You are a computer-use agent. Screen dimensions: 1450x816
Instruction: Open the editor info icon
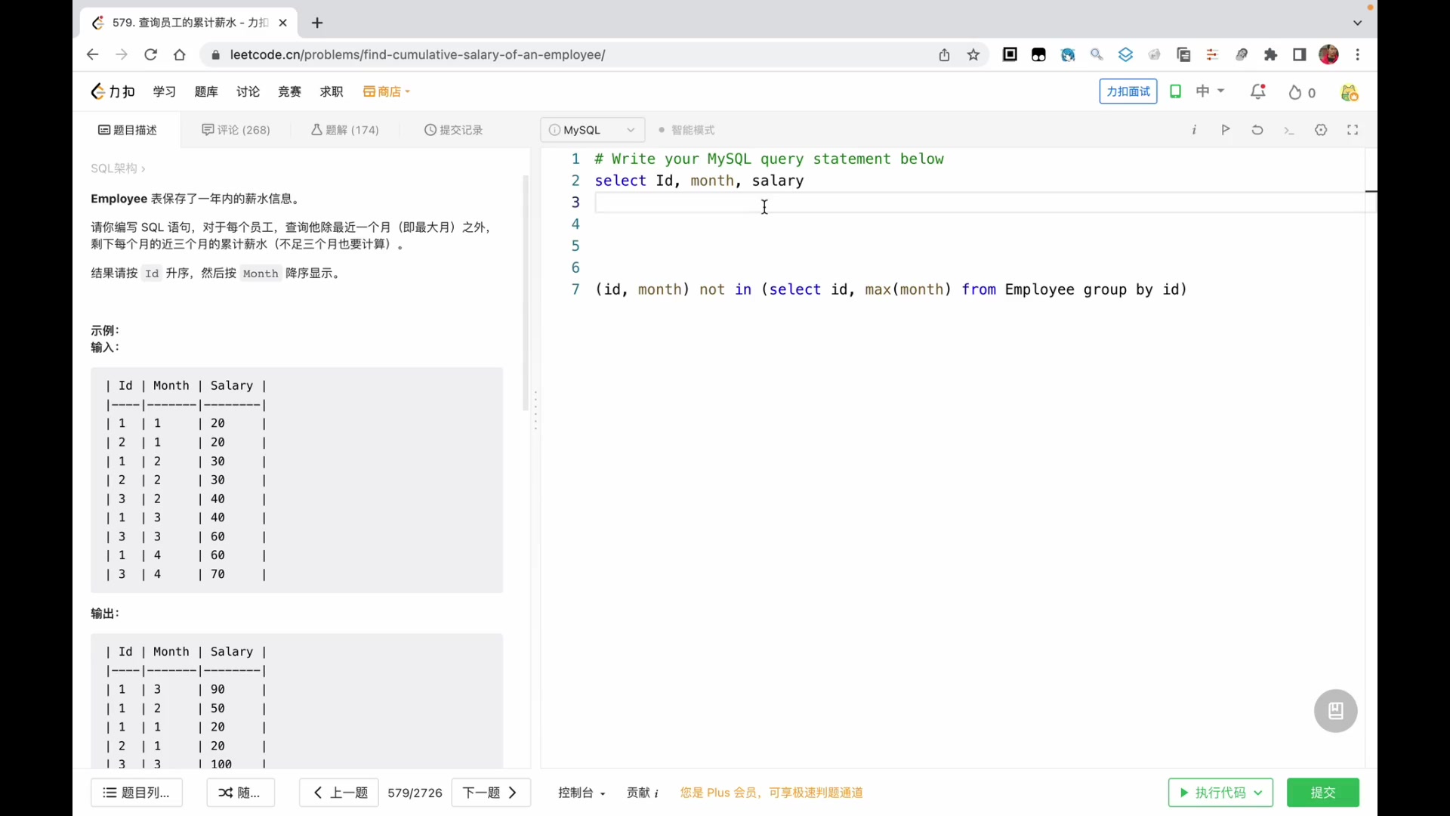pos(1194,130)
